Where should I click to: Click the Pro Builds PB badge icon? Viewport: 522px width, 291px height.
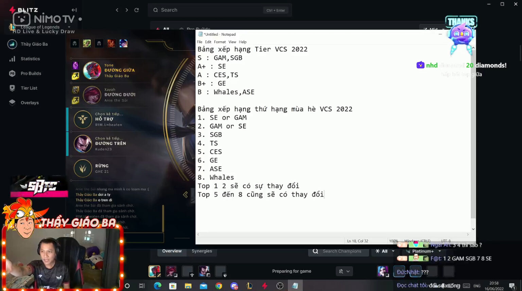(12, 73)
